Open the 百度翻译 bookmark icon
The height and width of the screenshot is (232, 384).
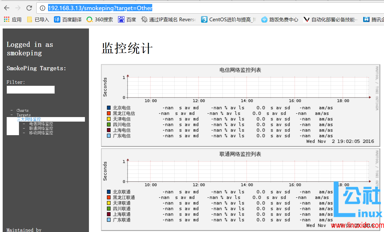tap(57, 19)
